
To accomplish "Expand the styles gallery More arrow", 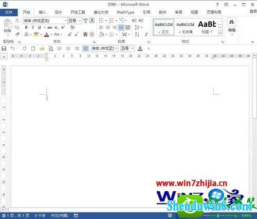I will click(221, 33).
